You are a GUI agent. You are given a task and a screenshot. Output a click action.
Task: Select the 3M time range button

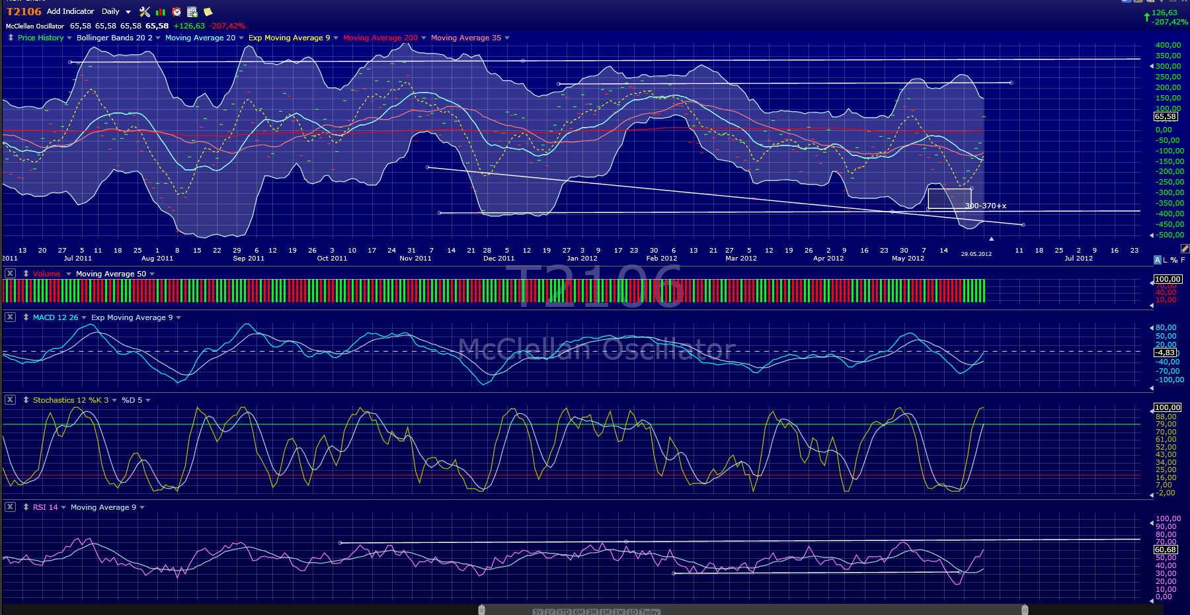592,612
